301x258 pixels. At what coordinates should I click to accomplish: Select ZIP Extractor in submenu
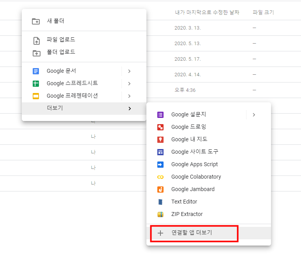tap(209, 214)
